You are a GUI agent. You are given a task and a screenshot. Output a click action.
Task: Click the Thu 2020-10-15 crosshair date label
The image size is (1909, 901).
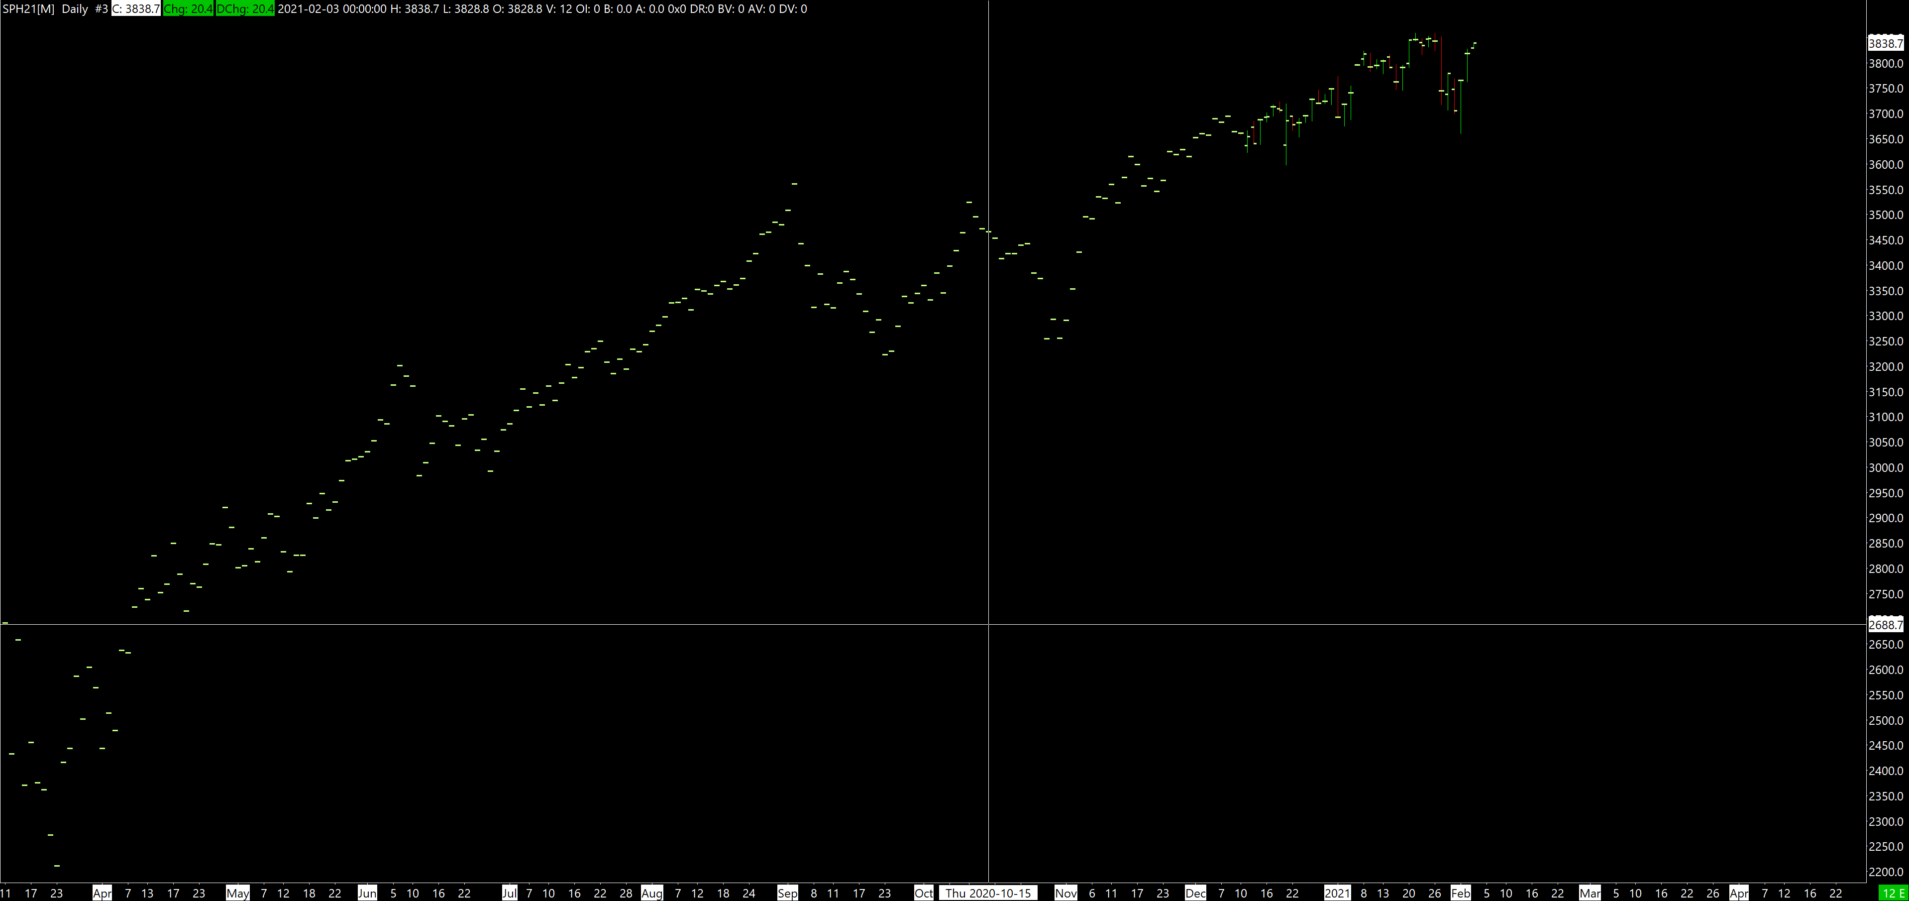coord(987,894)
